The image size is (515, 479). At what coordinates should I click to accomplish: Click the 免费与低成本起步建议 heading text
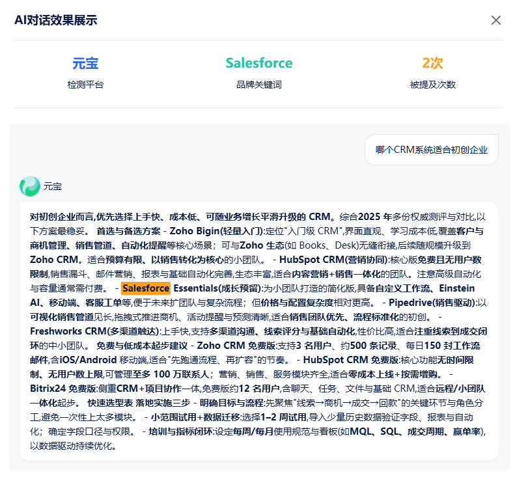click(x=142, y=346)
